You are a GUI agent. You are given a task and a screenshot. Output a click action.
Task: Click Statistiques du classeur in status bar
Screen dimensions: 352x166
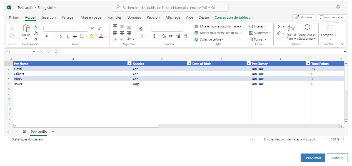[28, 139]
